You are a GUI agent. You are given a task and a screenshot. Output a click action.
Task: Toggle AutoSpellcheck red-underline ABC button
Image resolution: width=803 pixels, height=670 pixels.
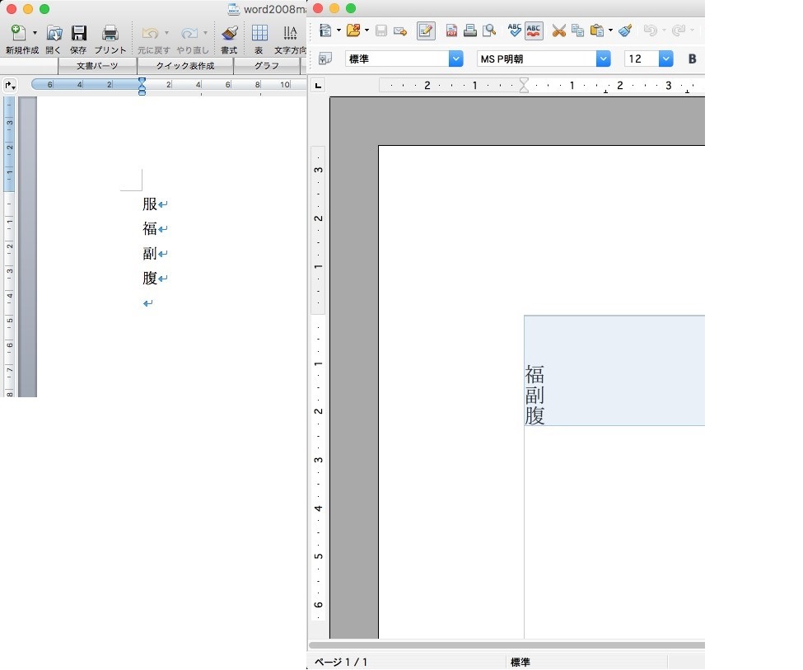534,31
